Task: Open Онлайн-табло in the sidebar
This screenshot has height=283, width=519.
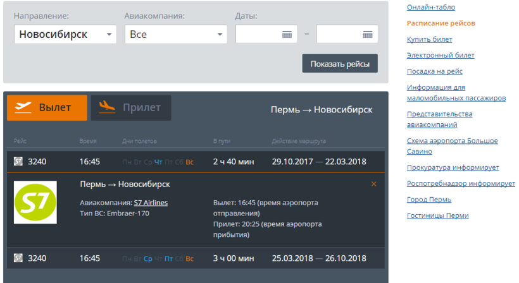Action: 430,8
